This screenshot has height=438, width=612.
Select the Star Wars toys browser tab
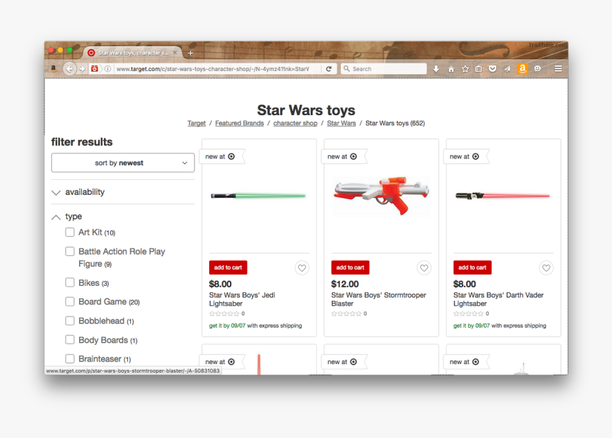coord(132,53)
